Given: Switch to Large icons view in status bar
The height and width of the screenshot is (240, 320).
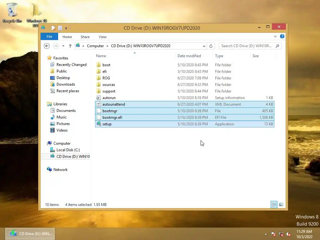Looking at the screenshot, I should tap(281, 204).
